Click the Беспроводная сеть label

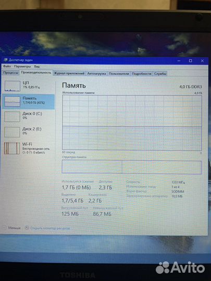click(x=36, y=149)
